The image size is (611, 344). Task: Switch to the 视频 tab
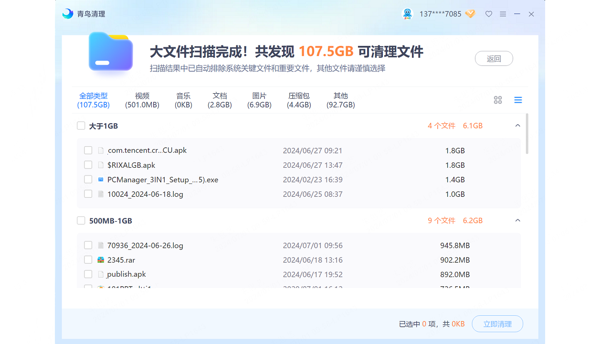click(142, 100)
